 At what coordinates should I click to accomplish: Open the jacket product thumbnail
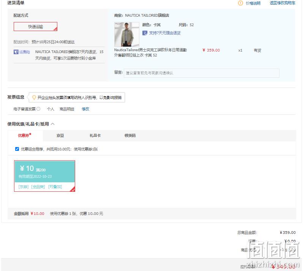coord(126,34)
